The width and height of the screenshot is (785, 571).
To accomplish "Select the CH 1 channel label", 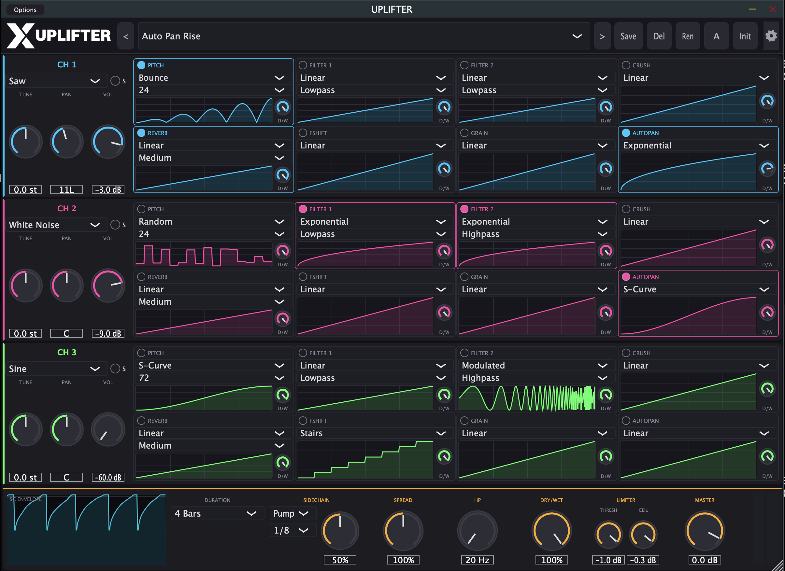I will 66,65.
